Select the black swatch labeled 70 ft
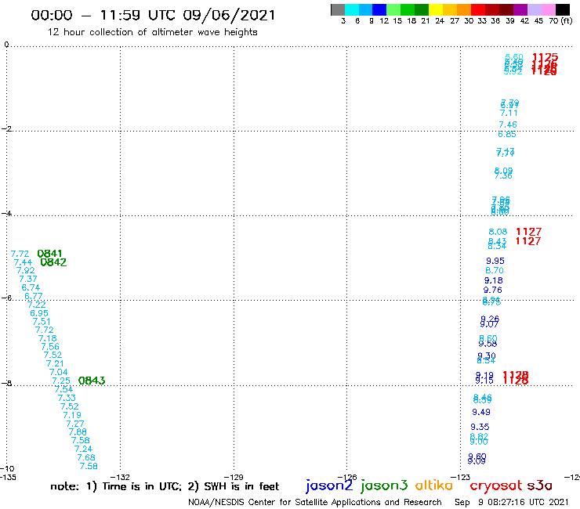The width and height of the screenshot is (580, 509). [x=563, y=9]
